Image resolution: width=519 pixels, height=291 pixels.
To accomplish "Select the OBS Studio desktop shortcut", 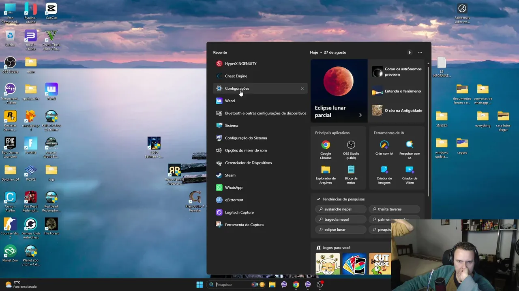I will tap(10, 65).
